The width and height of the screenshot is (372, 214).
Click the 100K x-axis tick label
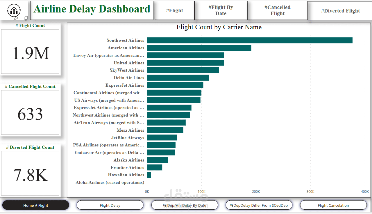[202, 192]
